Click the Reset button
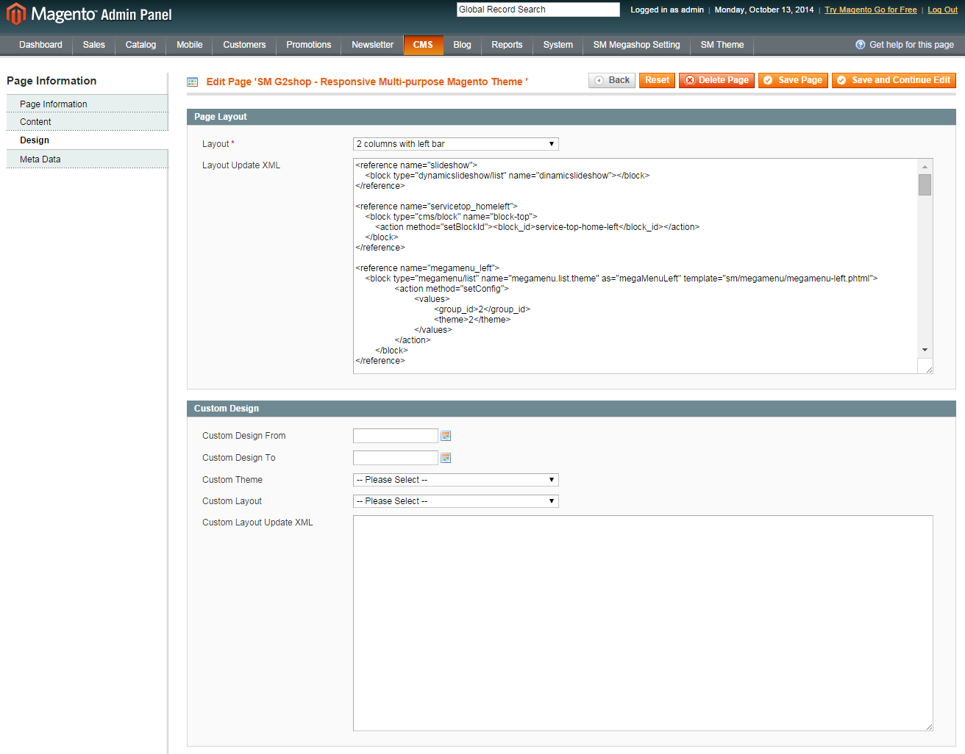The width and height of the screenshot is (965, 754). [x=657, y=80]
